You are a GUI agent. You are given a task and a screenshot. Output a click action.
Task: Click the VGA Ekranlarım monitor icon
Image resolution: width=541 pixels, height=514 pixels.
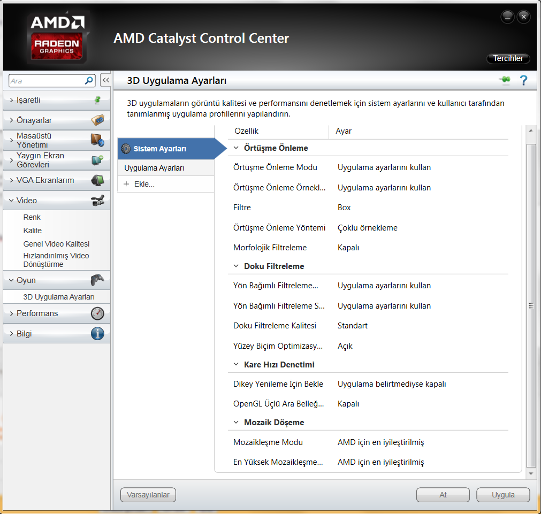97,180
